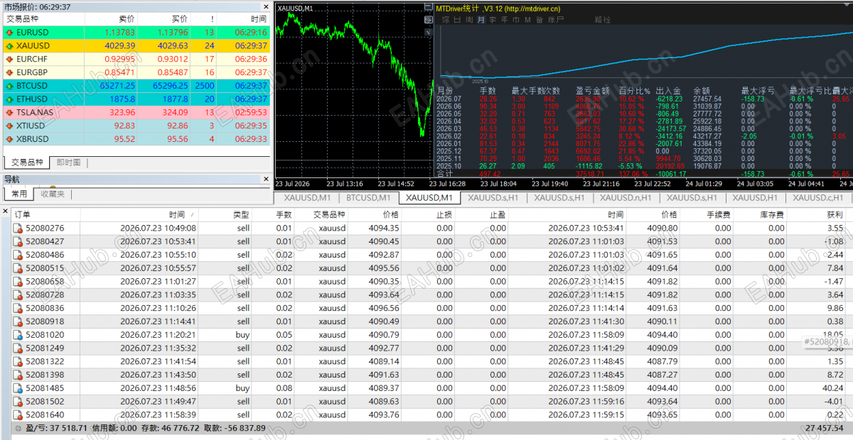Open the 收藏夹 favorites tab in navigator
The height and width of the screenshot is (440, 853).
(x=53, y=194)
